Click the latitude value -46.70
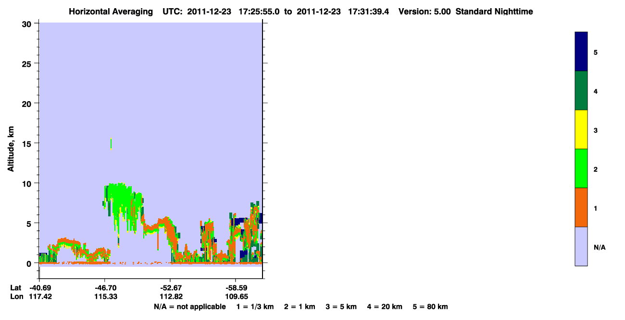The height and width of the screenshot is (320, 625). [x=105, y=288]
